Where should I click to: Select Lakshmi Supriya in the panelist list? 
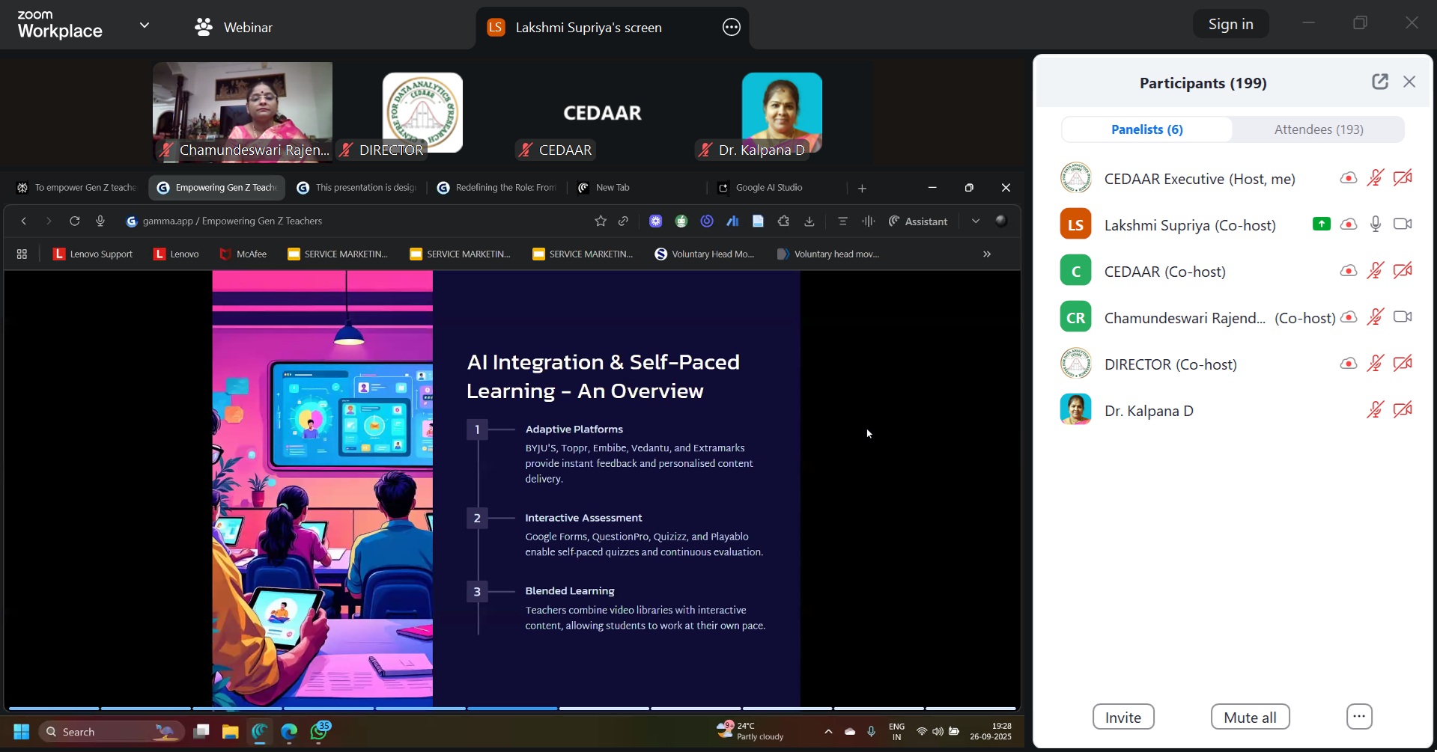[x=1189, y=224]
